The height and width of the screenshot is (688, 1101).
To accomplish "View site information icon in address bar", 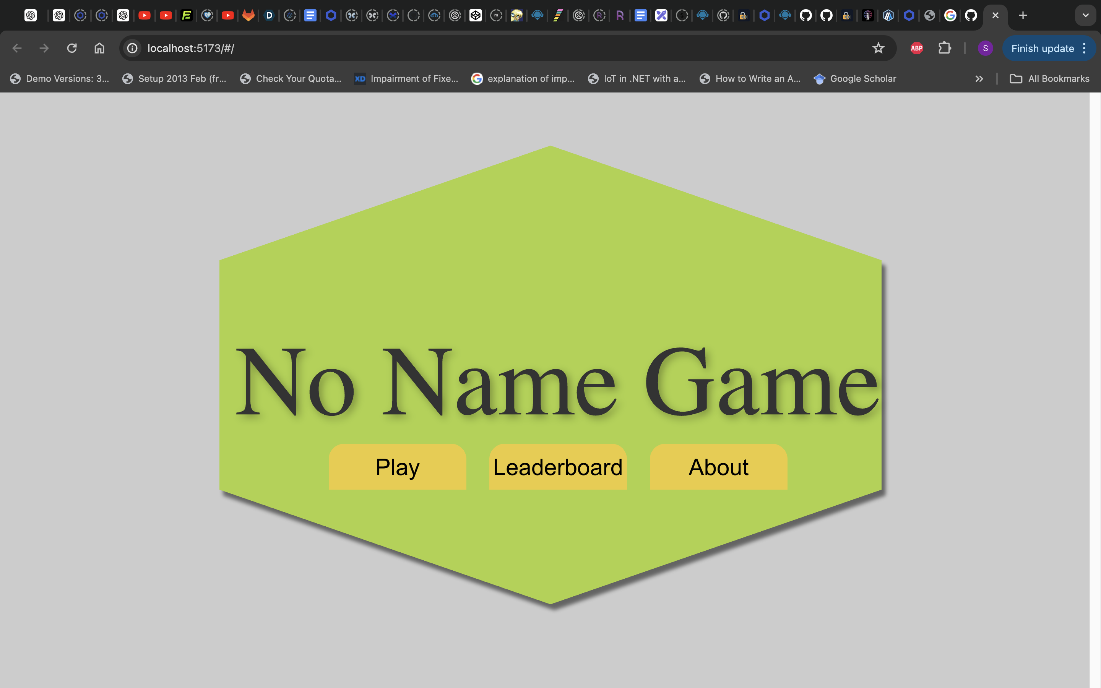I will [132, 48].
